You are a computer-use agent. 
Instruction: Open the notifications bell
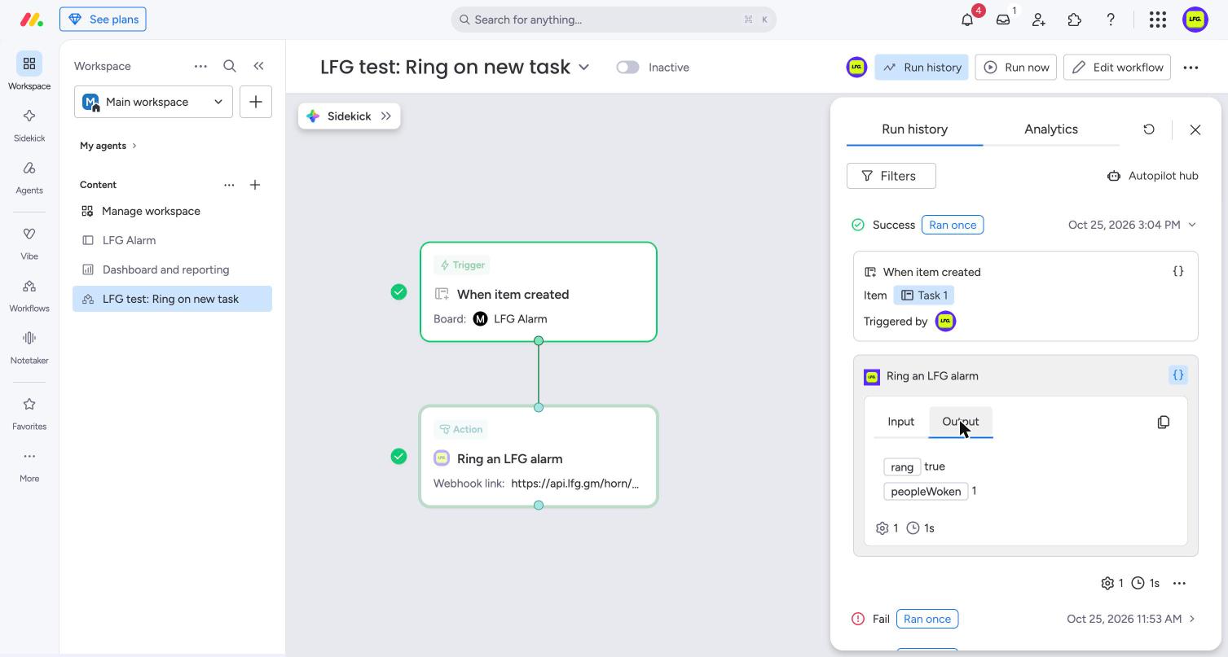(x=967, y=20)
